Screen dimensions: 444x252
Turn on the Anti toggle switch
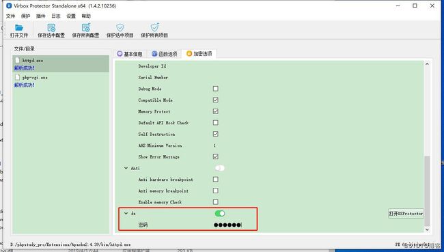220,168
